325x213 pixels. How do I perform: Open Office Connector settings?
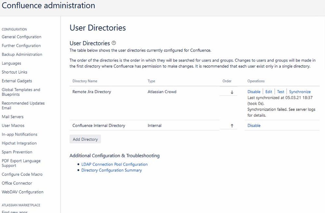[x=17, y=183]
